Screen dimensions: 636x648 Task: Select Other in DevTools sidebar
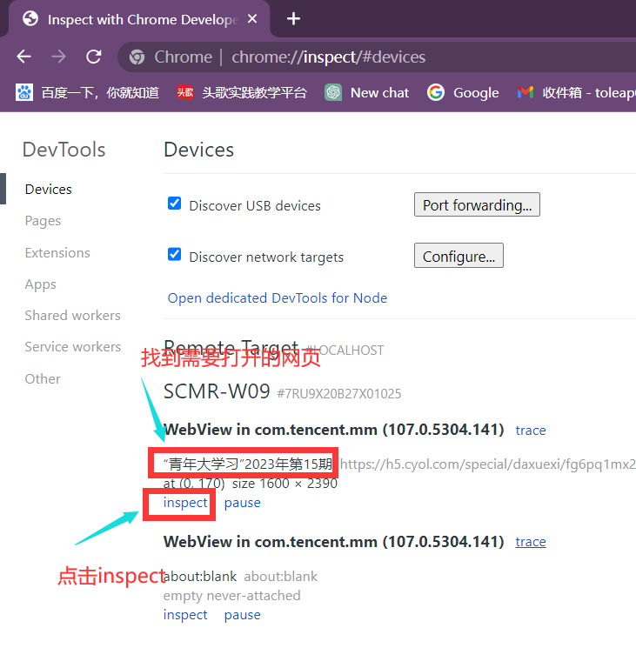[43, 378]
